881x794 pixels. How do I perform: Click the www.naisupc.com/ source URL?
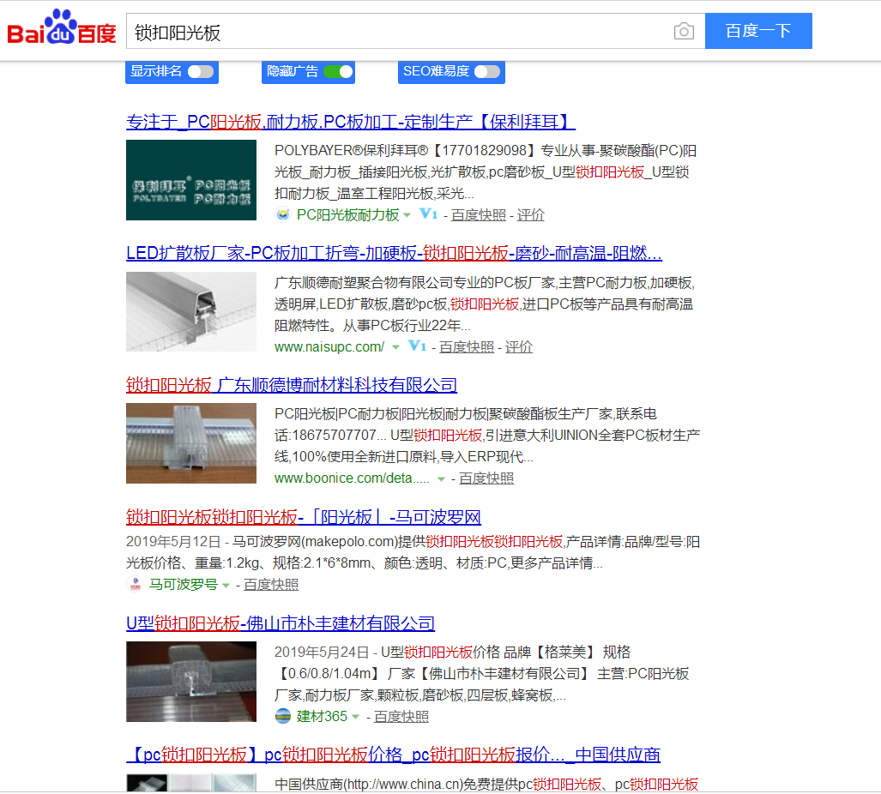(329, 347)
